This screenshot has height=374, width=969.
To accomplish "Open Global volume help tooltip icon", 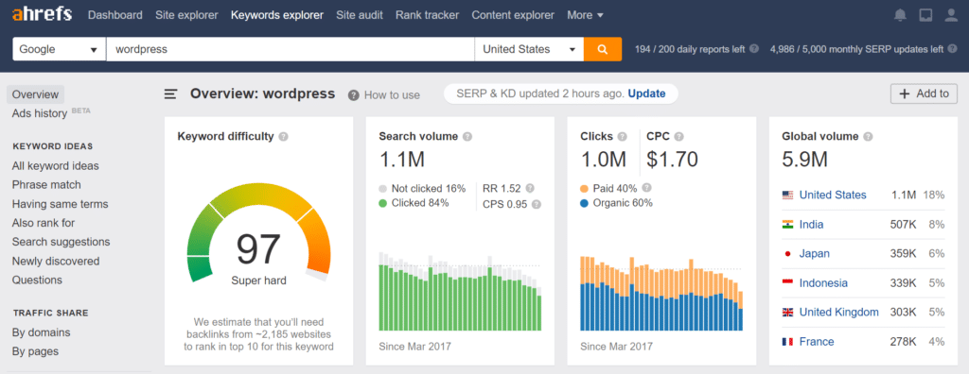I will tap(869, 136).
